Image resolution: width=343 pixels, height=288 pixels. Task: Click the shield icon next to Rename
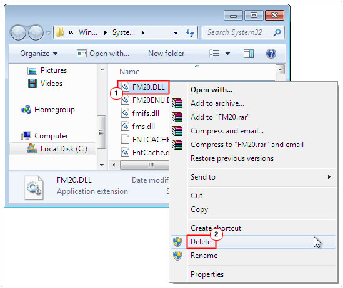(177, 256)
